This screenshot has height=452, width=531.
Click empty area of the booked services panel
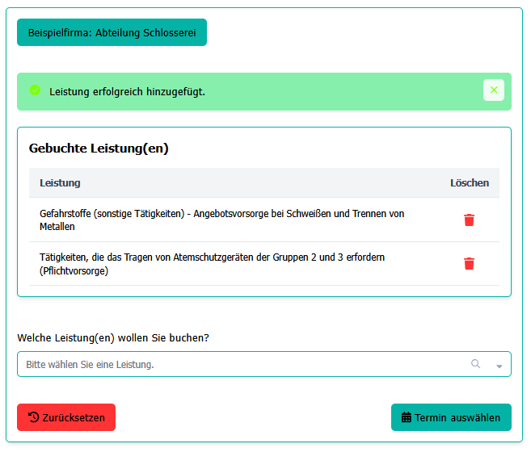pos(323,150)
